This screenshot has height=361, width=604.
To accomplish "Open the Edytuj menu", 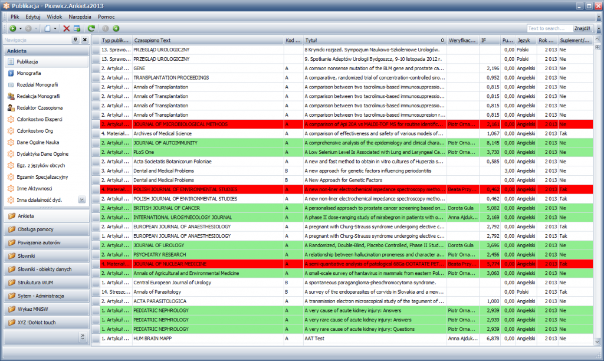I will (x=33, y=17).
